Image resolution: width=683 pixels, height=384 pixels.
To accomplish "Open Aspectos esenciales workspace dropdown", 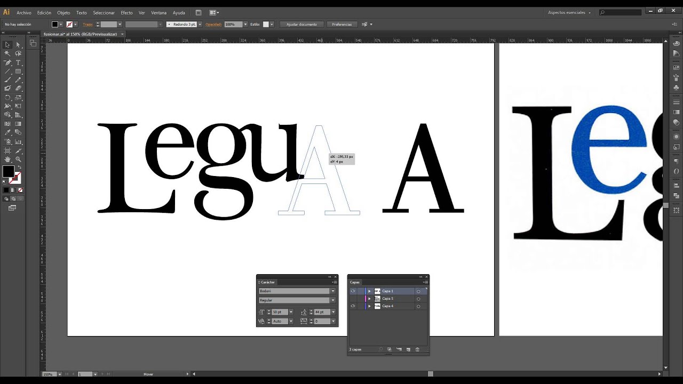I will [569, 12].
